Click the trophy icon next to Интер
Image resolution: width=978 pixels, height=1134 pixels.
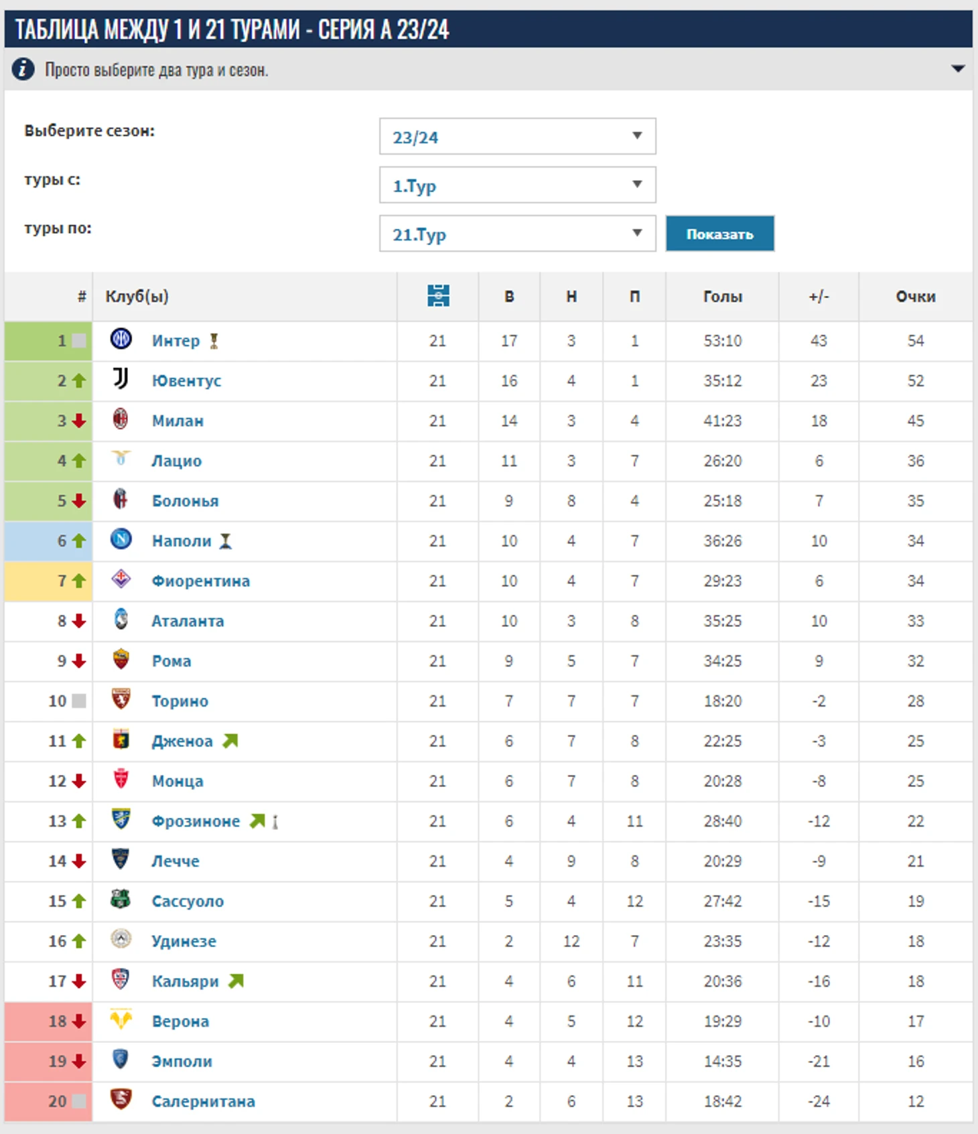coord(214,341)
